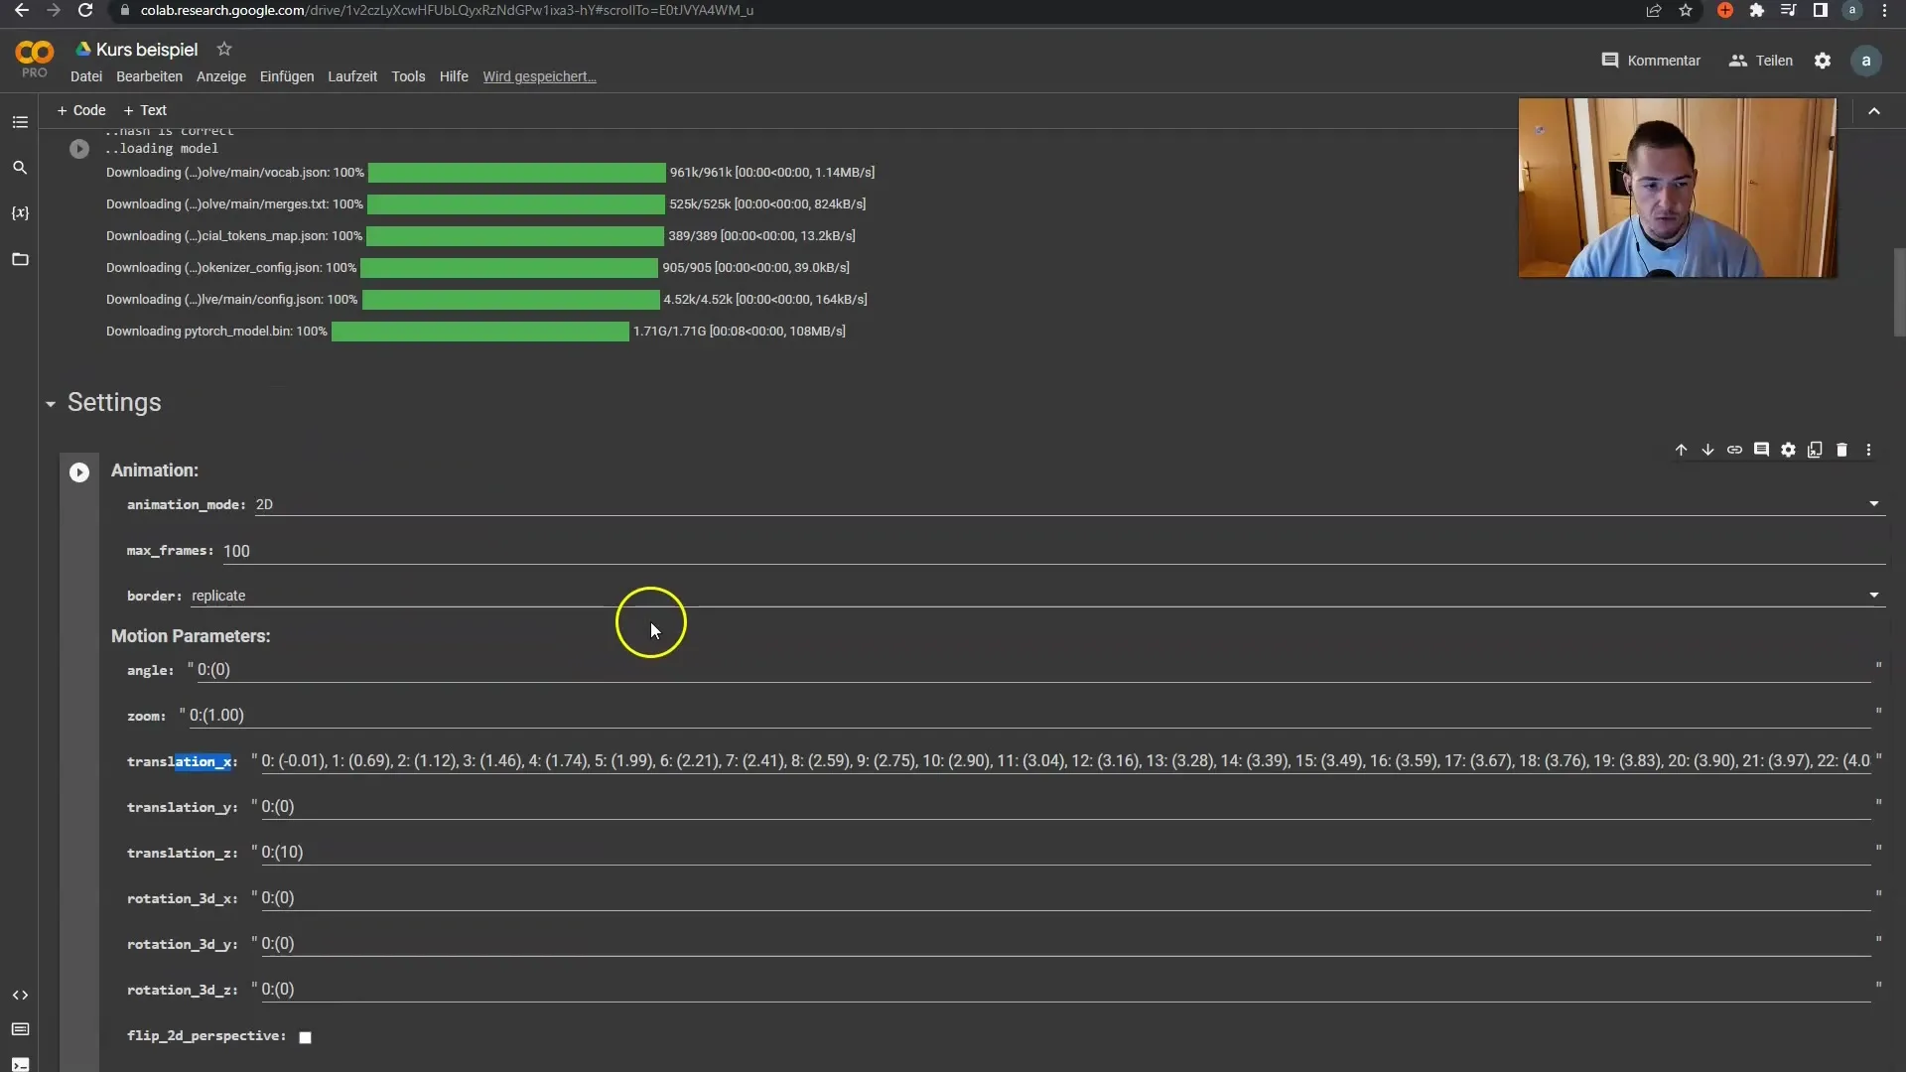Image resolution: width=1906 pixels, height=1072 pixels.
Task: Open the search icon in left sidebar
Action: tap(20, 168)
